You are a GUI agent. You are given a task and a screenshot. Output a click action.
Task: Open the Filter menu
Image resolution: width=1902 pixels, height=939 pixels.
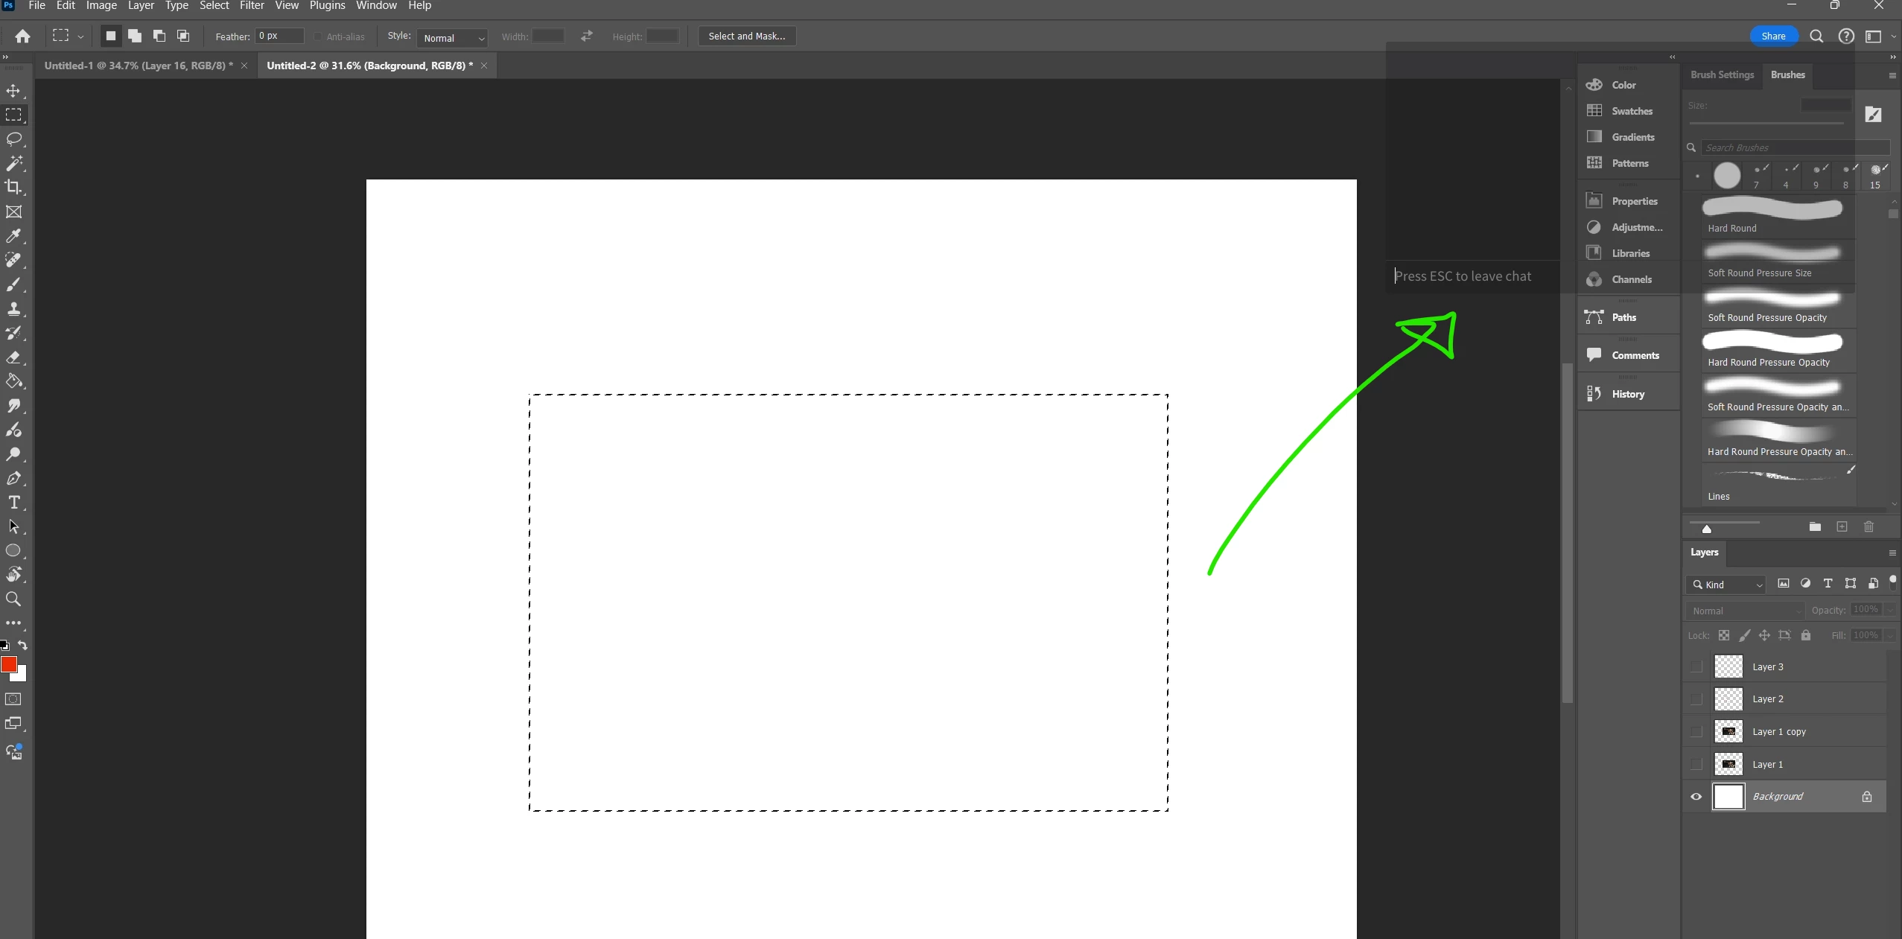coord(252,6)
